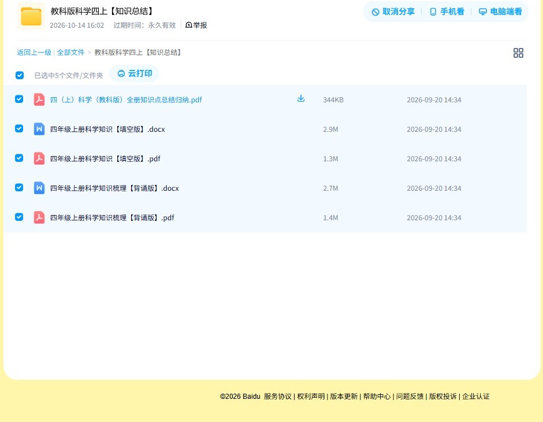Viewport: 543px width, 422px height.
Task: Uncheck 科学知识【填空版】.docx checkbox
Action: click(19, 128)
